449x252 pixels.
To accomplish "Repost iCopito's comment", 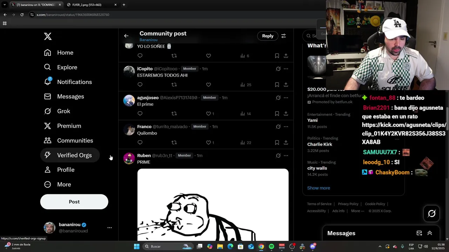I will coord(174,85).
